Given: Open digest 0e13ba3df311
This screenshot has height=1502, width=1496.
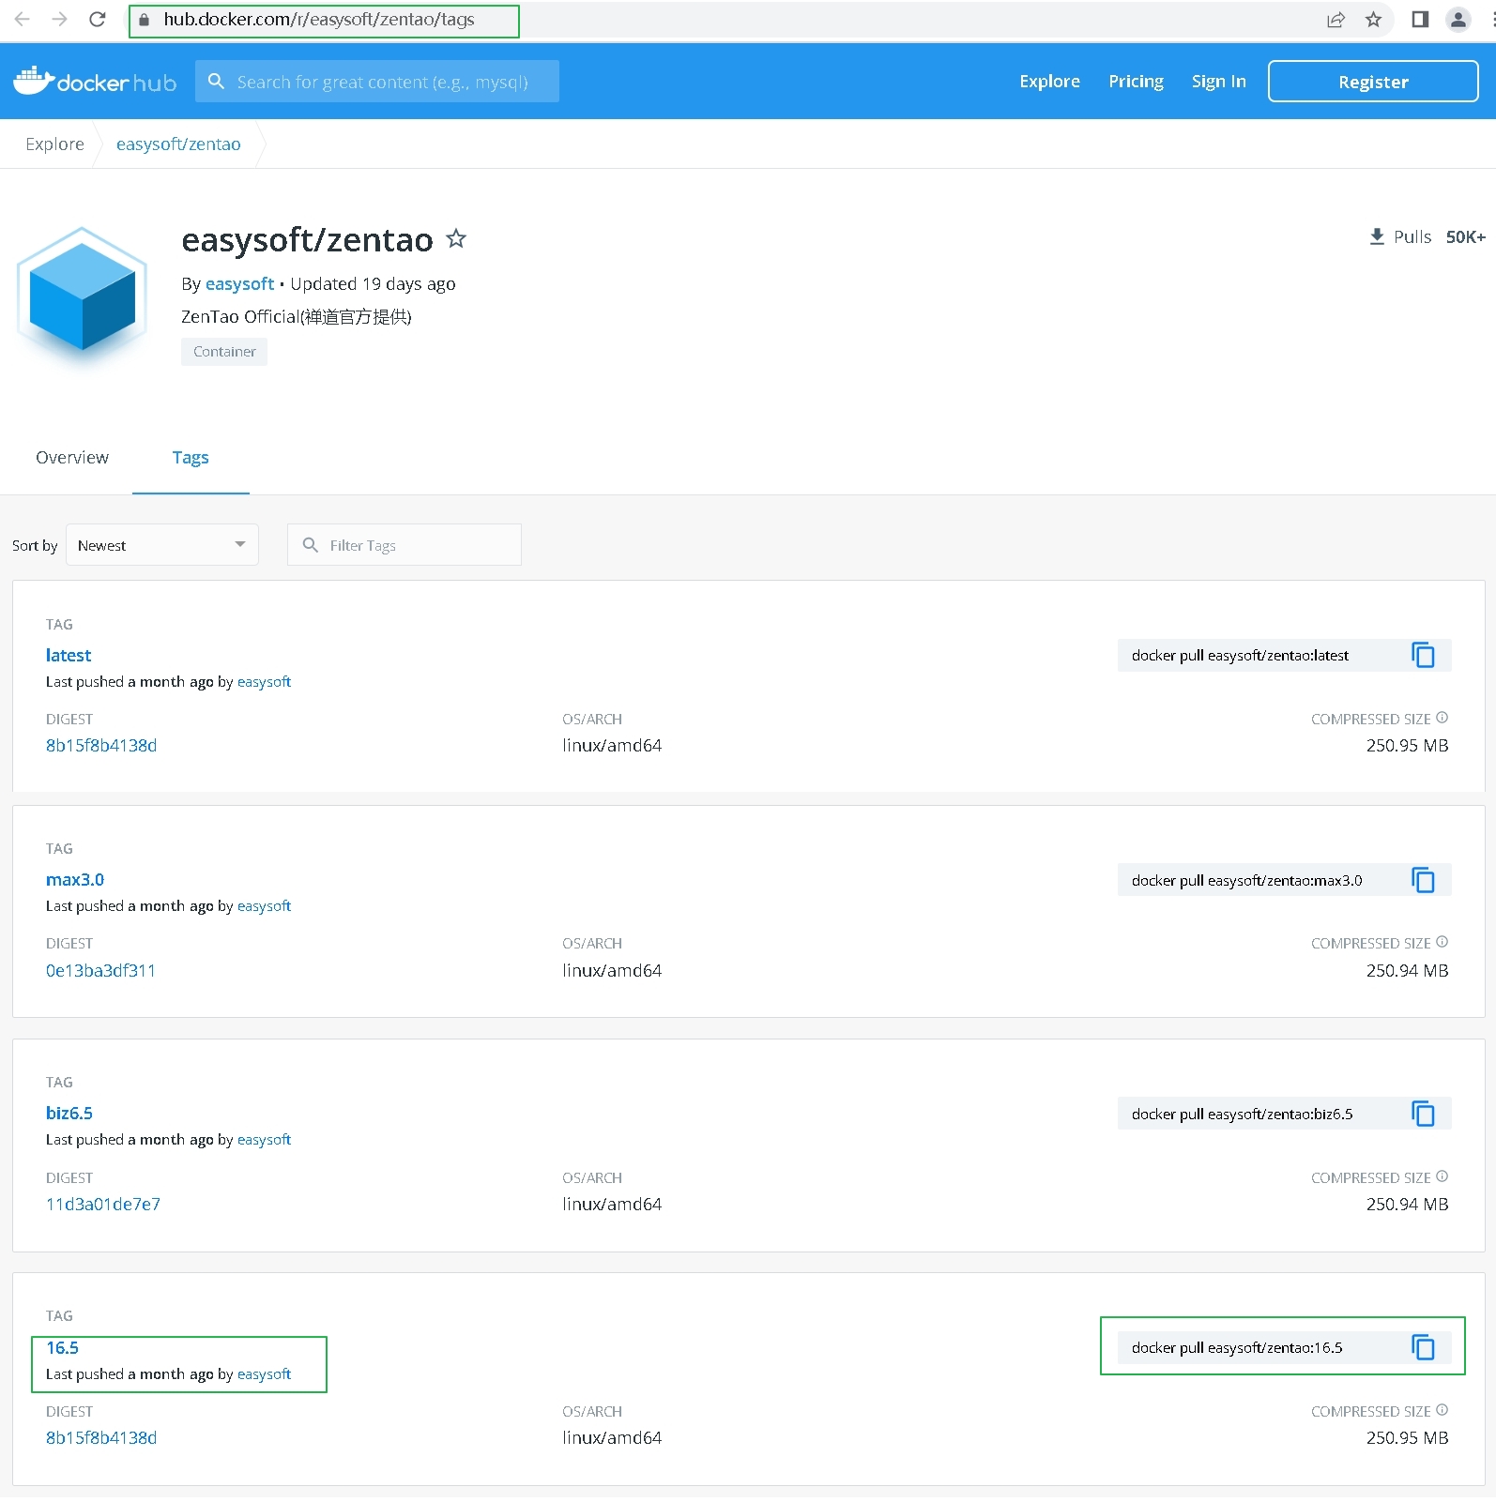Looking at the screenshot, I should pyautogui.click(x=100, y=970).
